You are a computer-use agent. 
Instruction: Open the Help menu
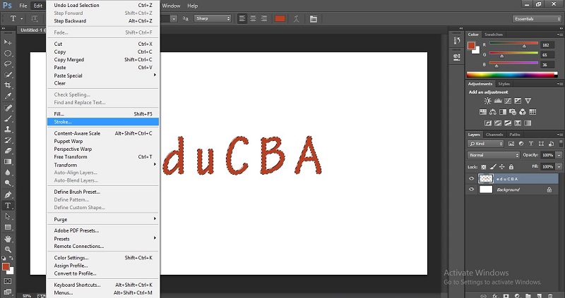[x=192, y=6]
